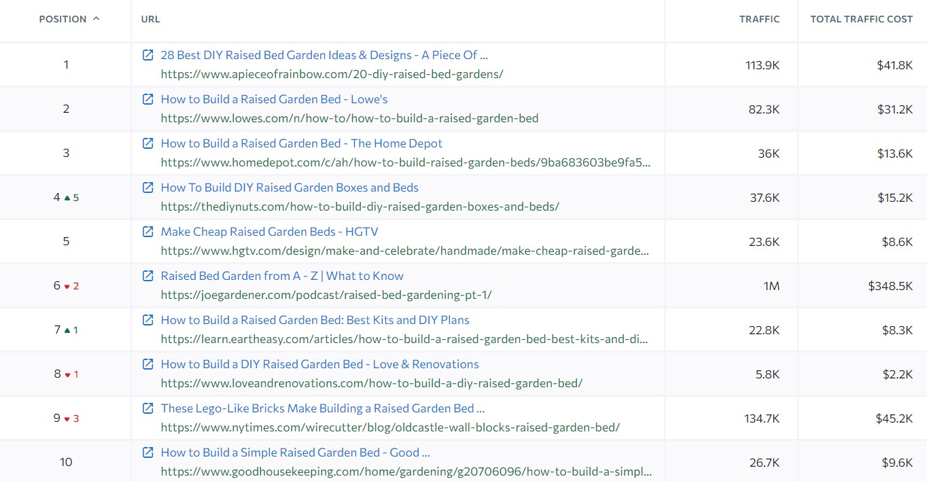
Task: Open external link icon for thediynuts result
Action: point(147,188)
